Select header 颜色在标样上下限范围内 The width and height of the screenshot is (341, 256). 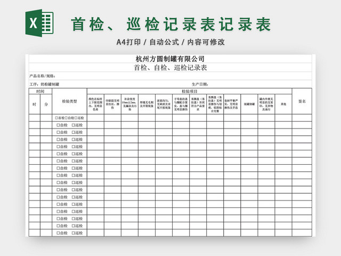(x=95, y=105)
